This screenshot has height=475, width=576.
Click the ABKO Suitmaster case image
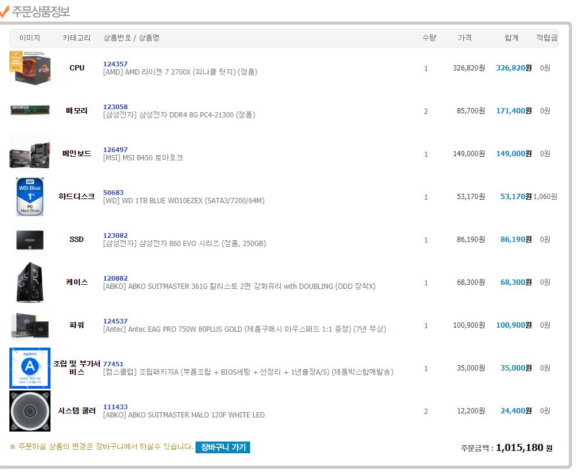(x=30, y=282)
